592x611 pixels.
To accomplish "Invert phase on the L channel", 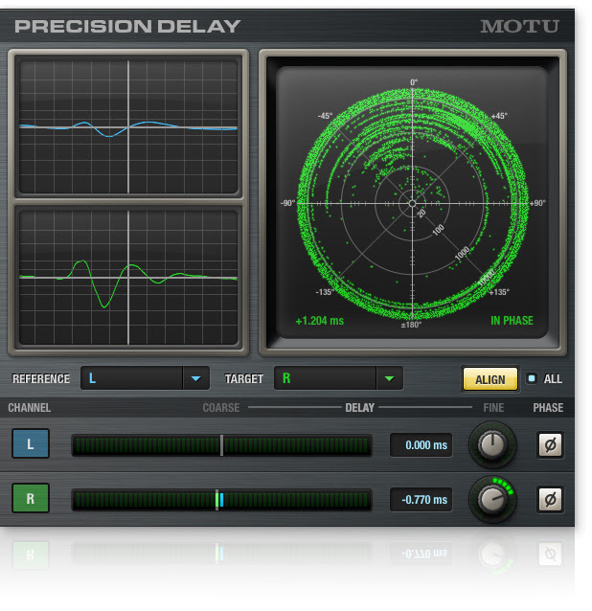I will click(x=550, y=444).
